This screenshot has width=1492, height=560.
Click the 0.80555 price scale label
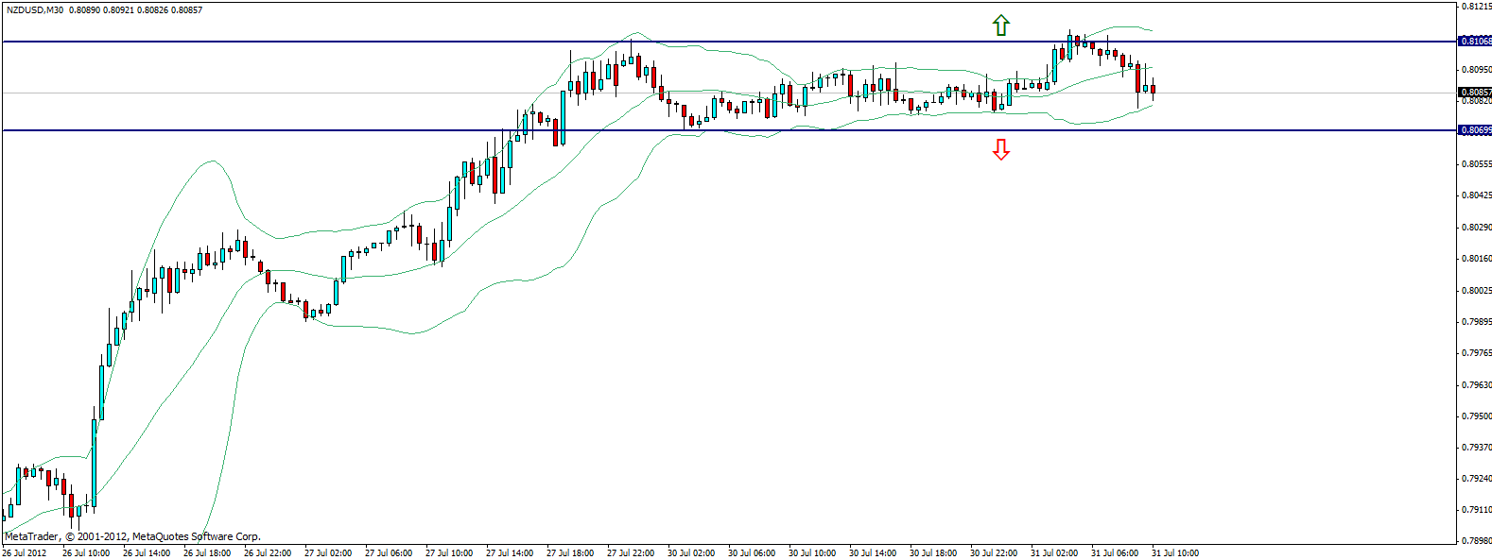coord(1476,164)
